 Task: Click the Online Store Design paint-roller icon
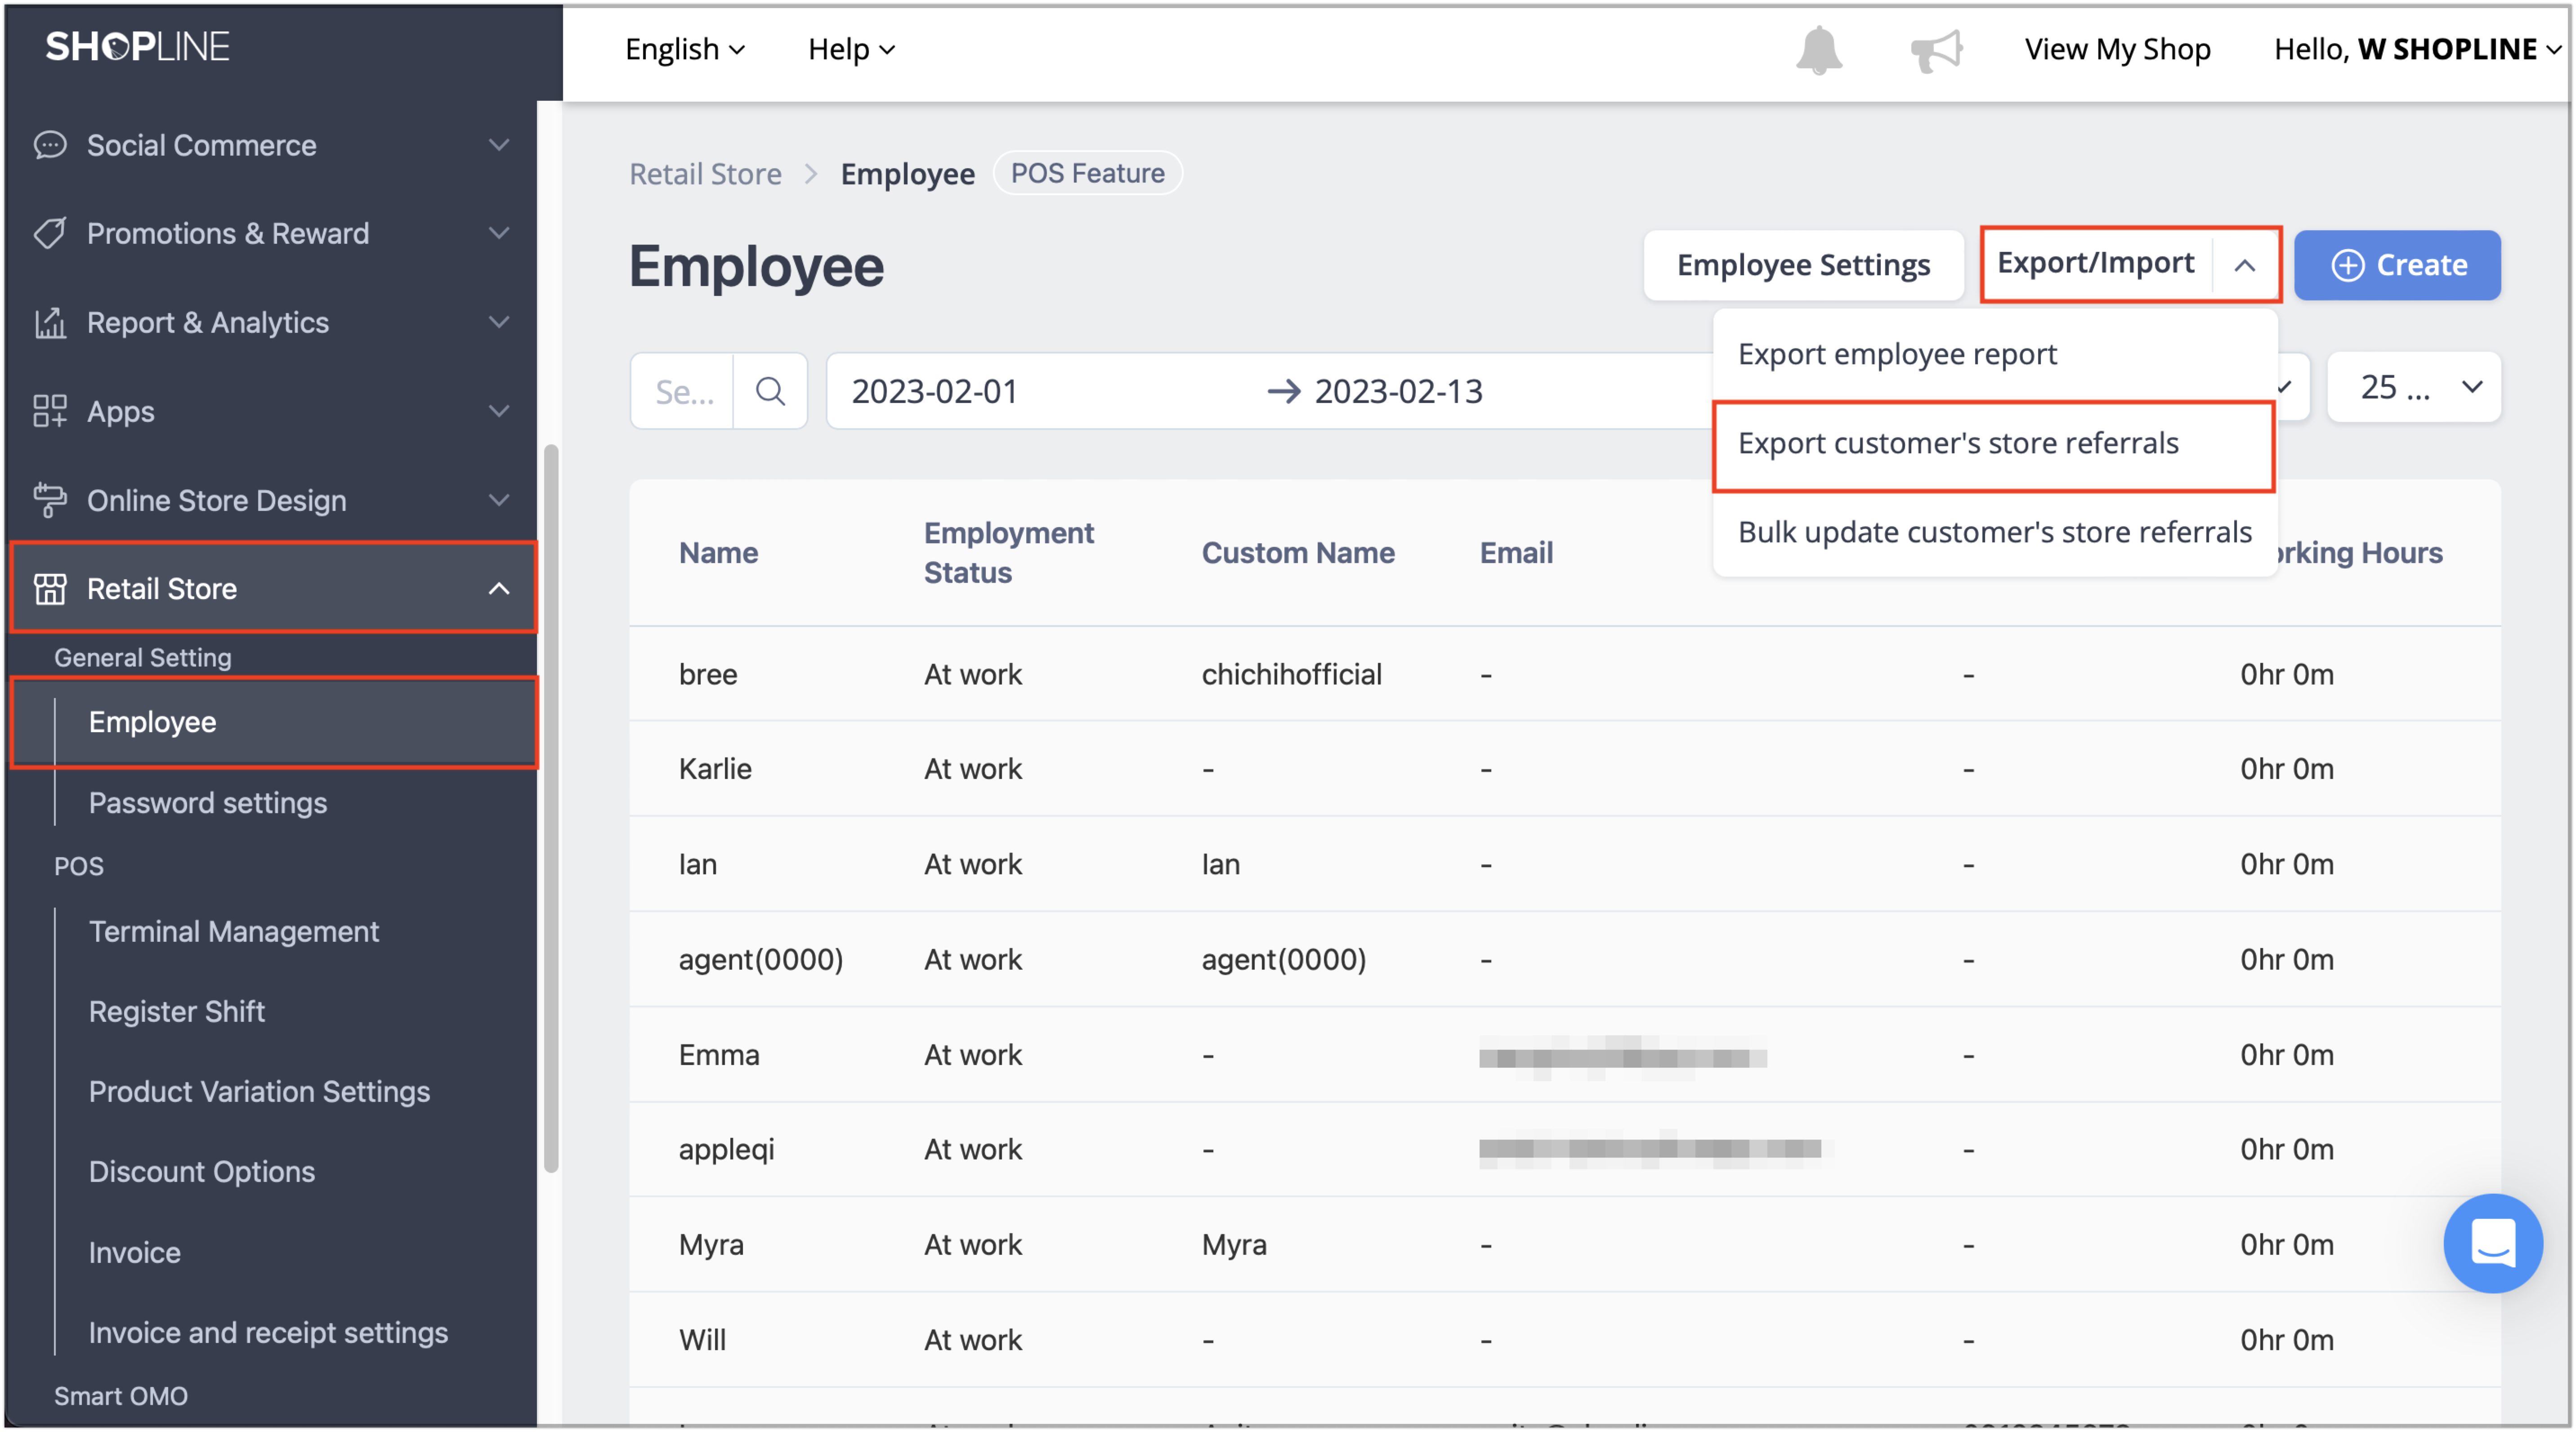[50, 500]
